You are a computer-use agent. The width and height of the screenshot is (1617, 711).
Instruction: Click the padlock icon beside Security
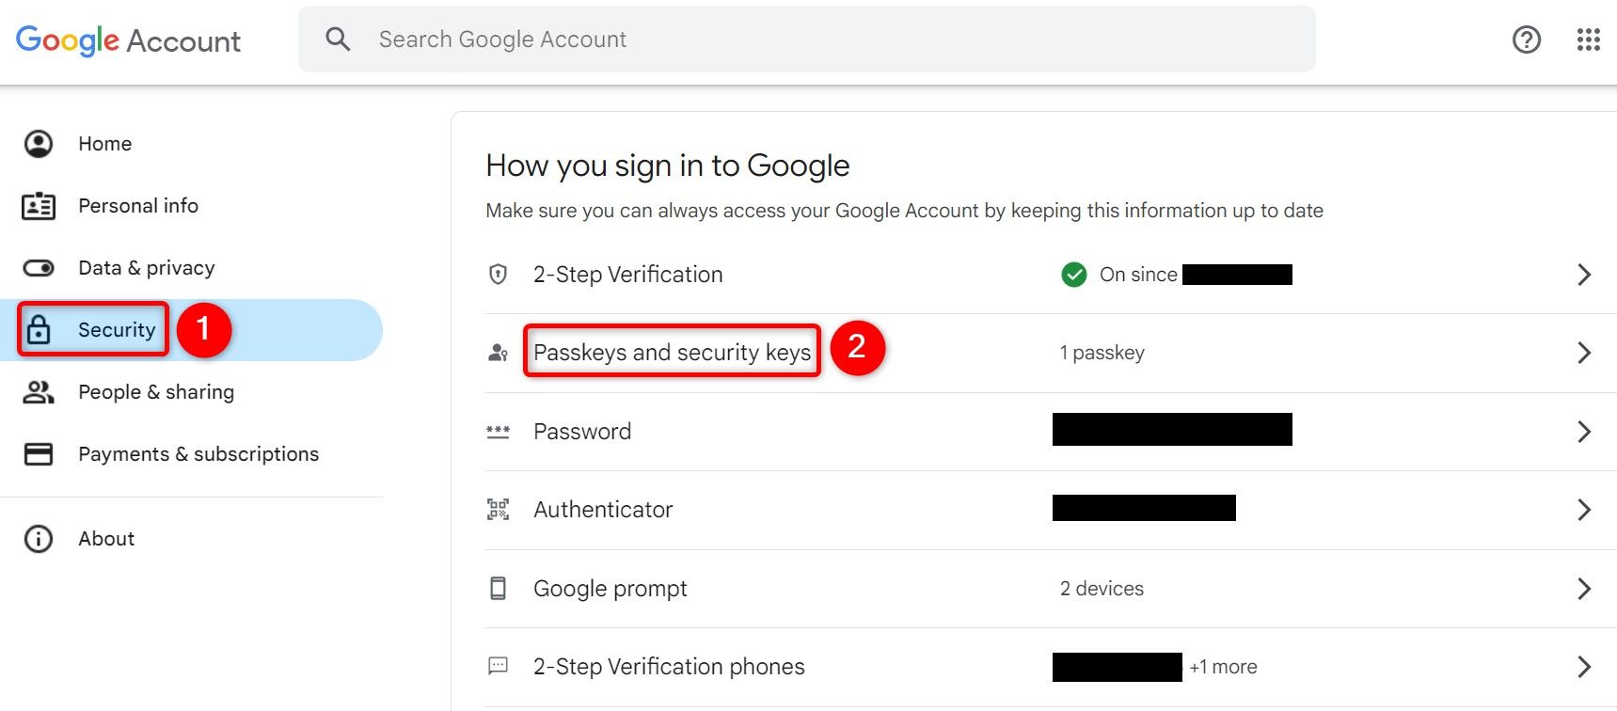click(x=38, y=329)
